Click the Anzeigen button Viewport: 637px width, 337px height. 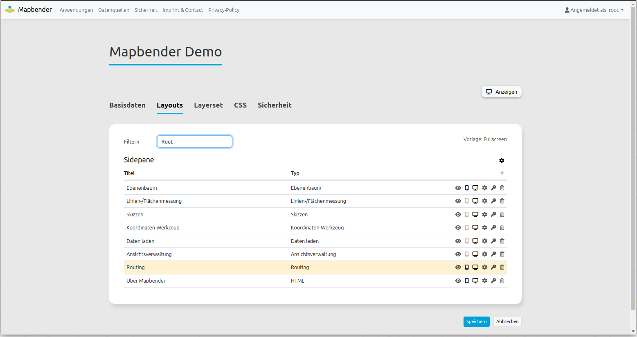[x=502, y=92]
